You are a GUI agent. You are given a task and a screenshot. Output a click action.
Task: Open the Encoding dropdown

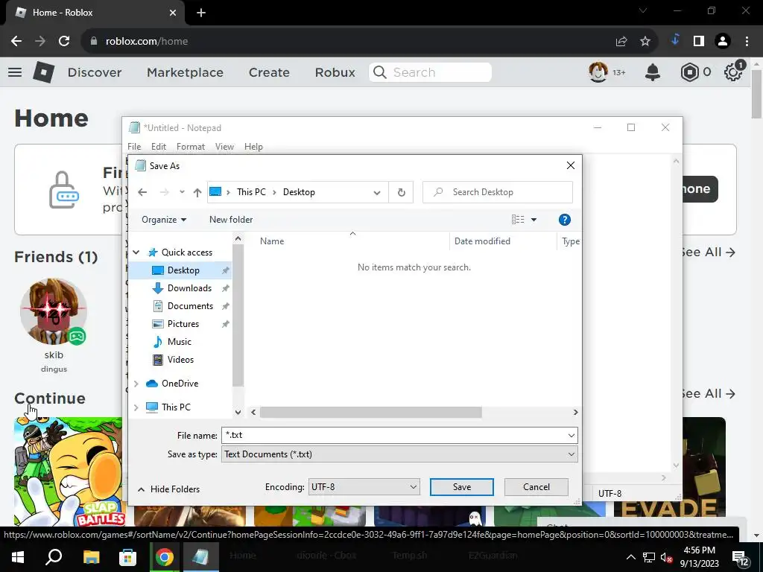tap(364, 487)
